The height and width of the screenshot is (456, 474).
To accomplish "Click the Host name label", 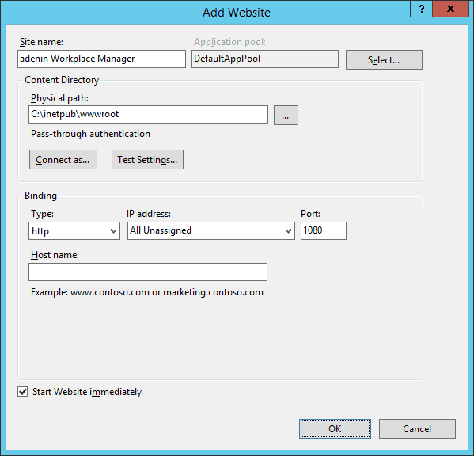I will [x=55, y=255].
